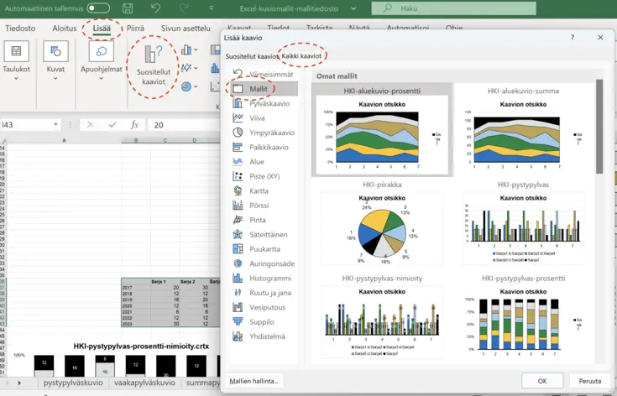Expand the file name title dropdown chevron
The width and height of the screenshot is (617, 396).
[353, 8]
